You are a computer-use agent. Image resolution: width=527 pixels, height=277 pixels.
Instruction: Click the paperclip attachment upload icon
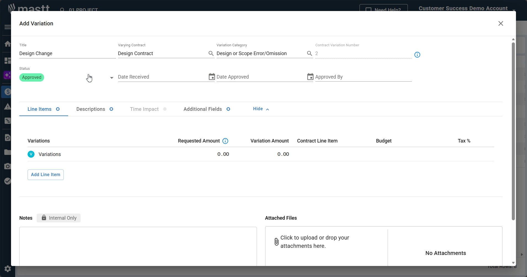click(x=276, y=242)
